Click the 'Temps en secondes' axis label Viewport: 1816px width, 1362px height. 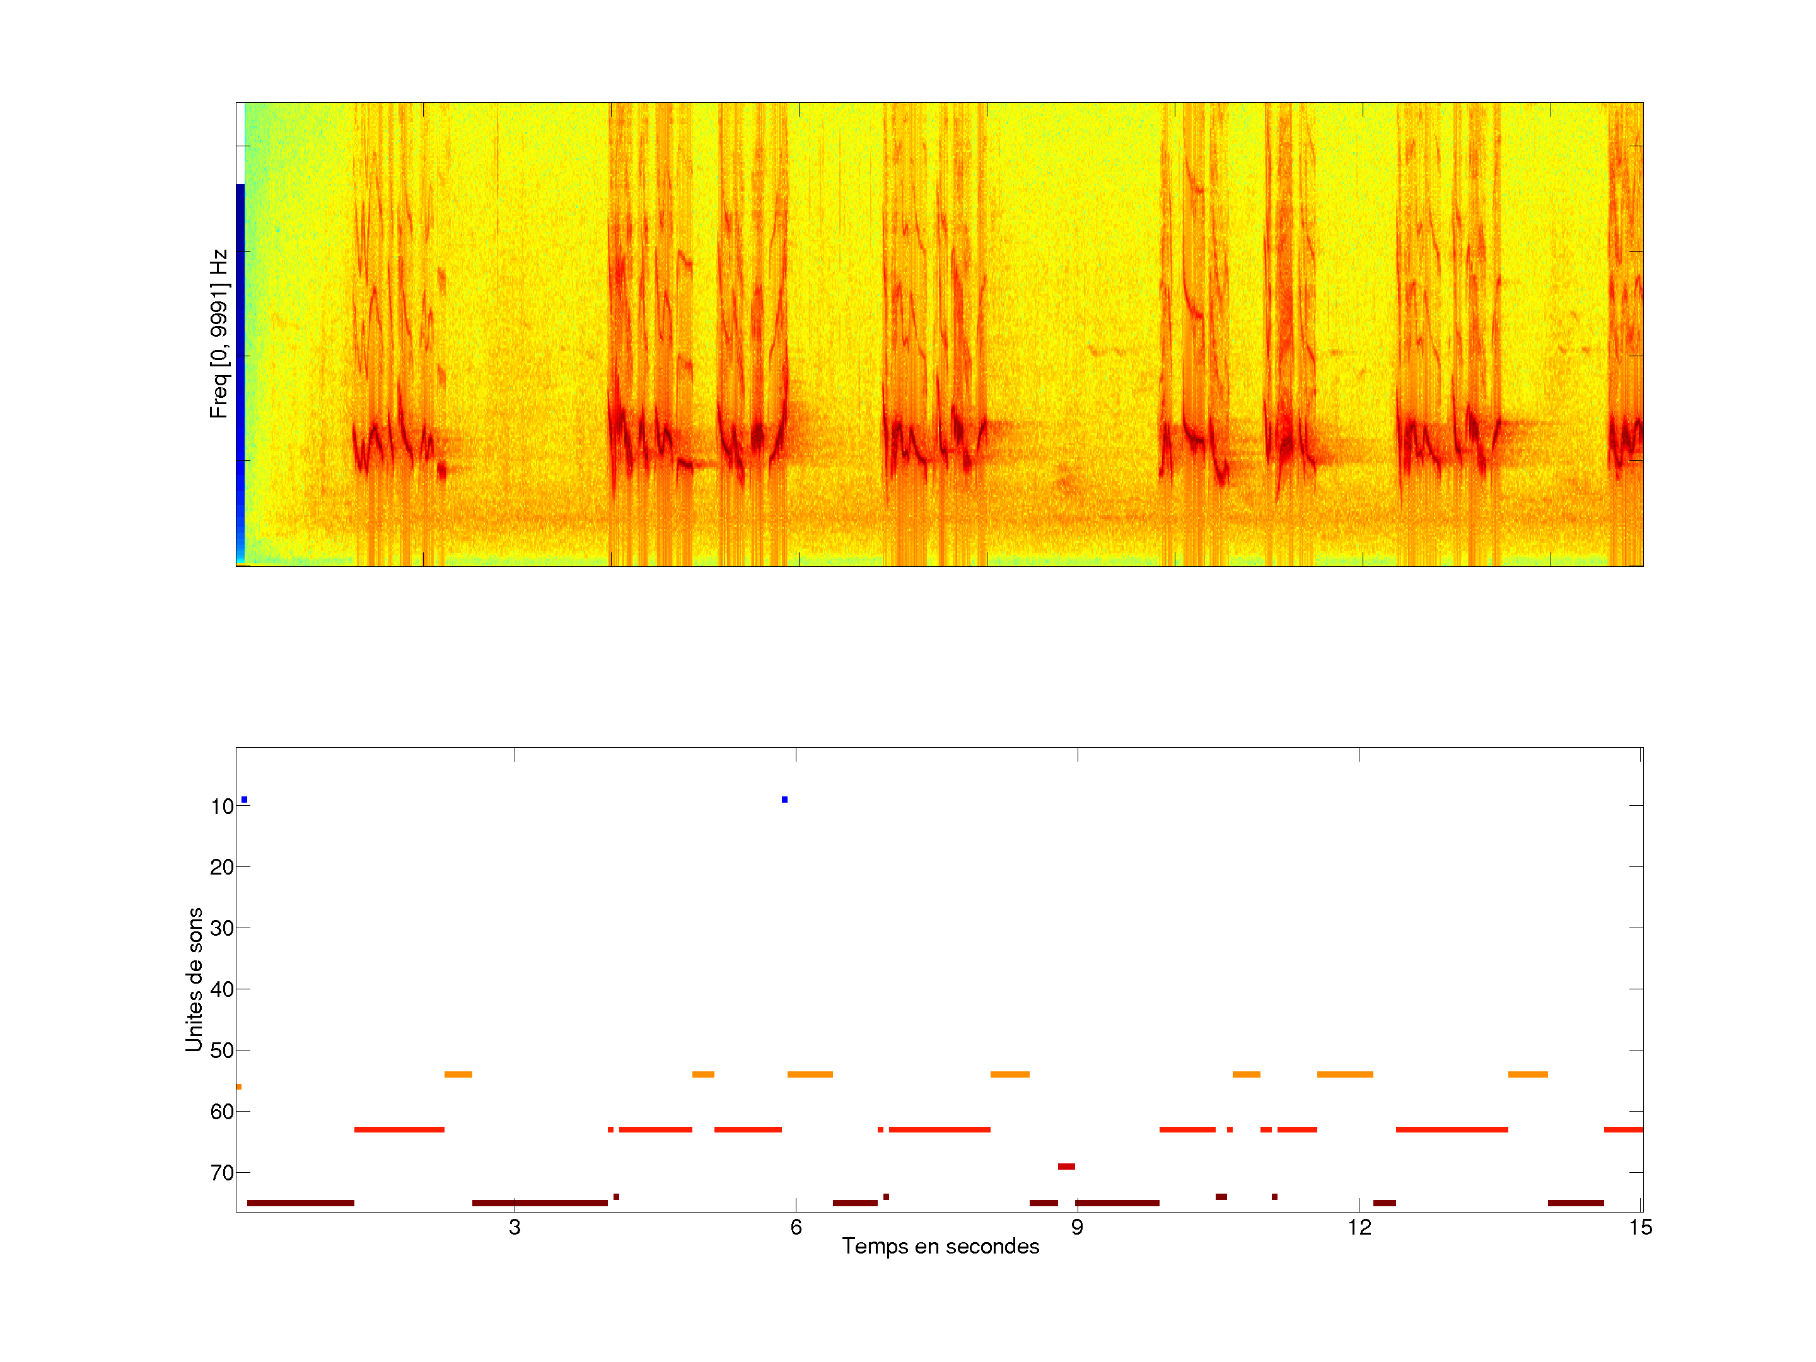tap(940, 1246)
